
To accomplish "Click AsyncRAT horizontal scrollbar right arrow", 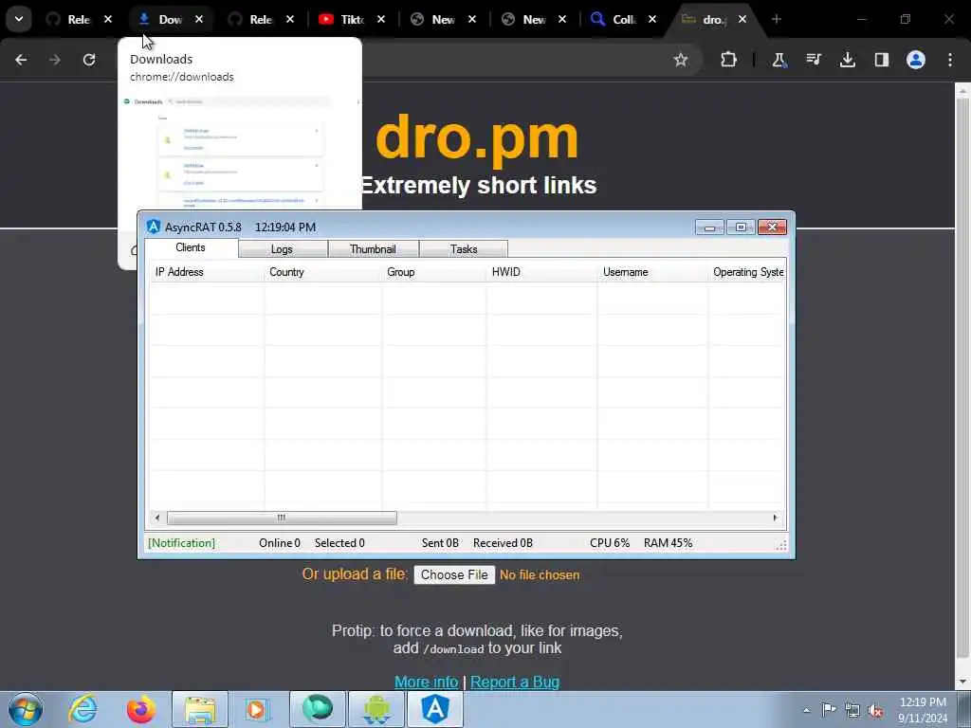I will (x=776, y=518).
